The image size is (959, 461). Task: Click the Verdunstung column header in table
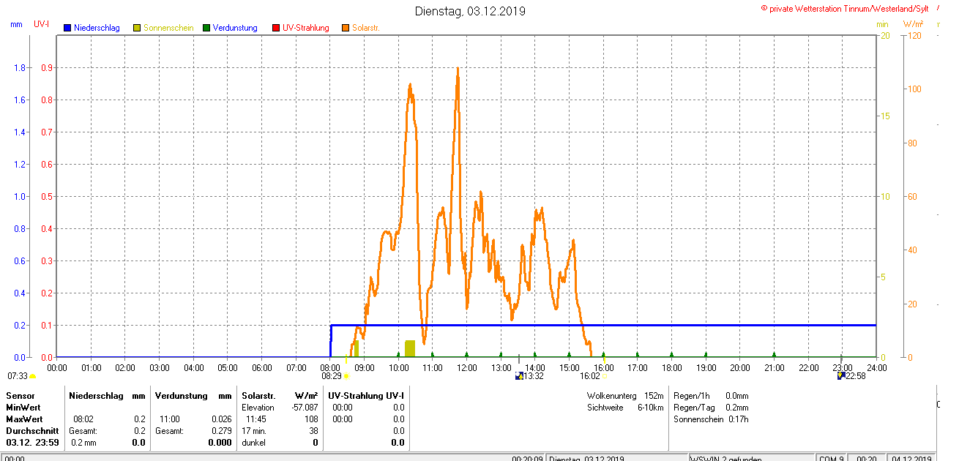pos(180,396)
